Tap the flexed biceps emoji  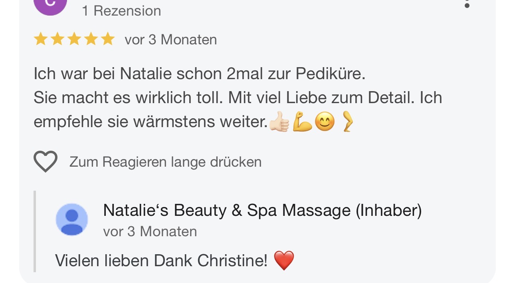[302, 122]
